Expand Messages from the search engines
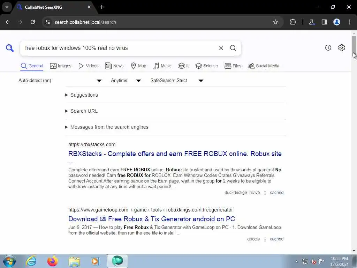Image resolution: width=357 pixels, height=268 pixels. coord(107,127)
